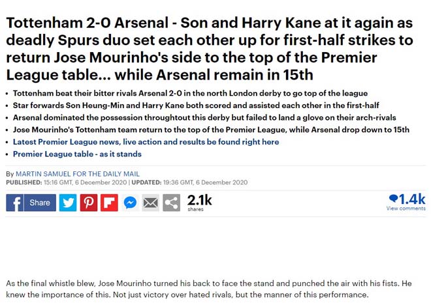The image size is (431, 303).
Task: Open the View comments link
Action: 406,209
